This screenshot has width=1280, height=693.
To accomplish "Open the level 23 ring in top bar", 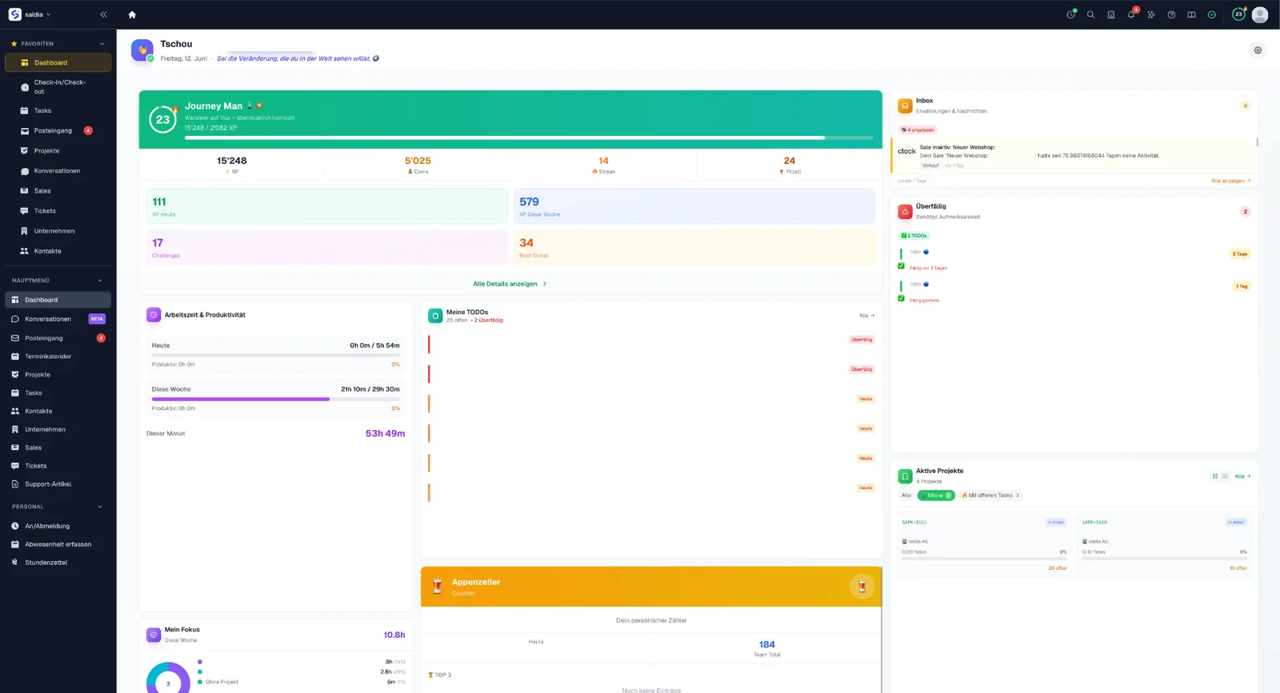I will pyautogui.click(x=1238, y=14).
